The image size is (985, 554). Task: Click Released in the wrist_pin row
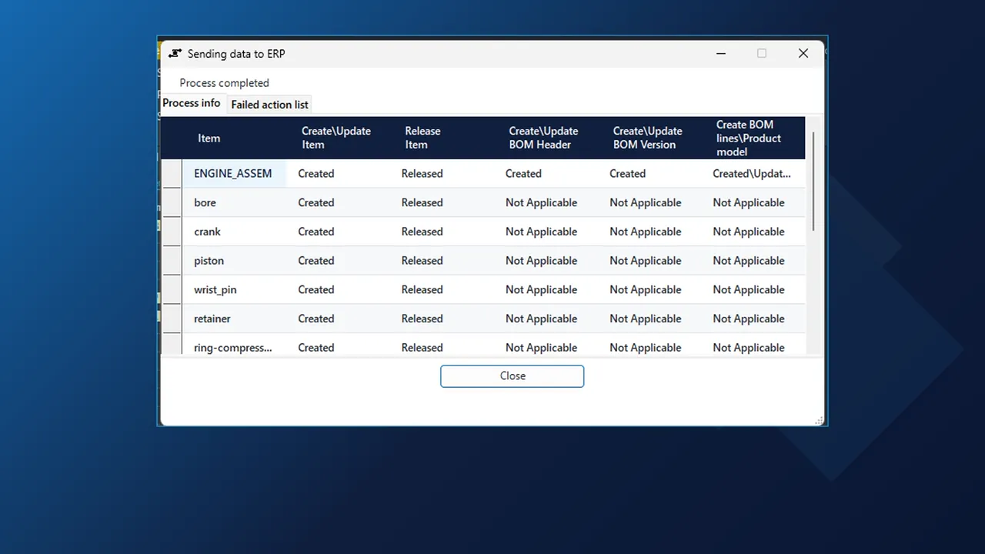click(x=422, y=290)
